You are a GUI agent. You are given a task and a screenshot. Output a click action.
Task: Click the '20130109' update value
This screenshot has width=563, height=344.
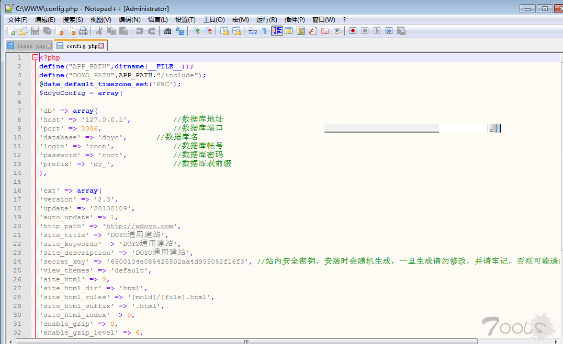[x=110, y=209]
